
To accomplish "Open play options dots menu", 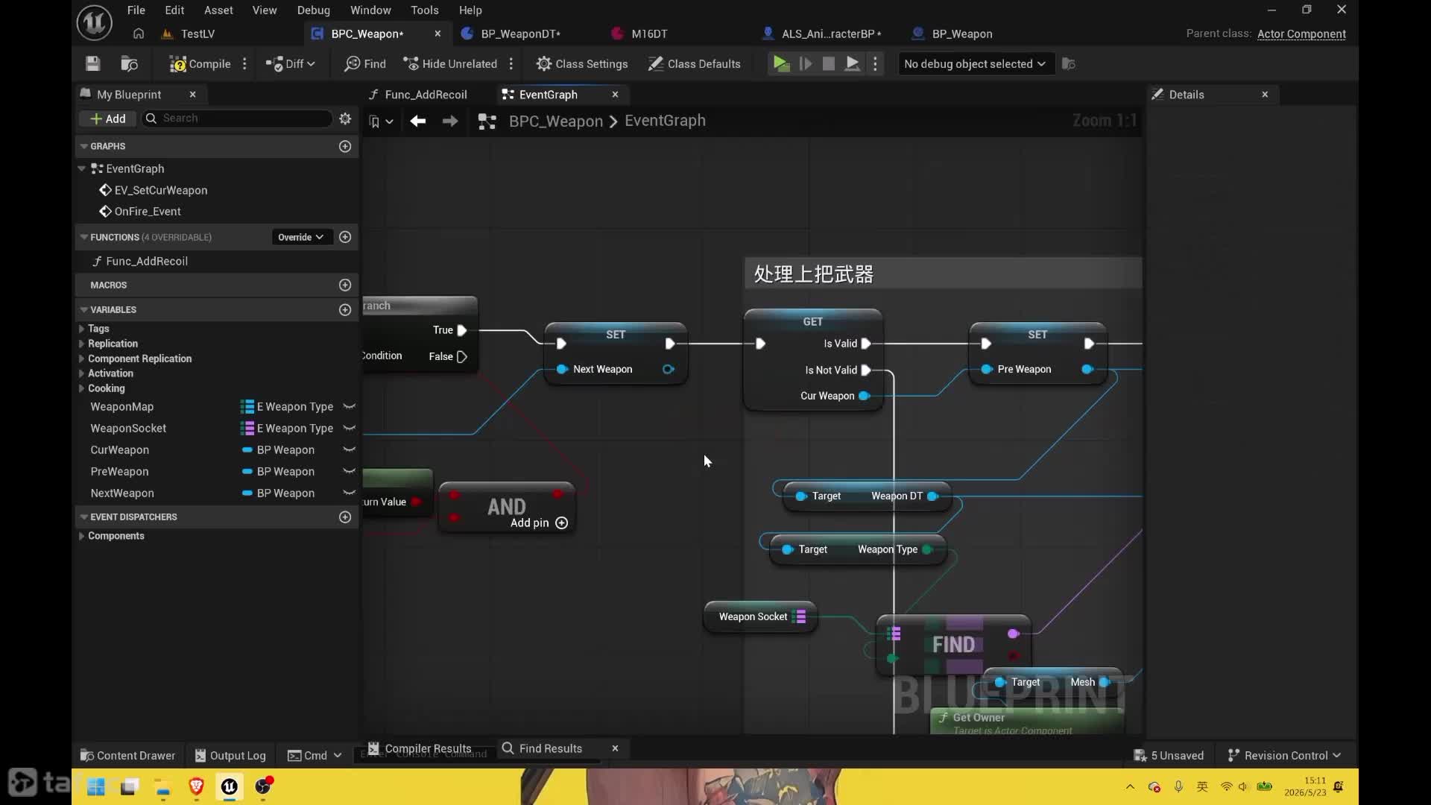I will 876,64.
